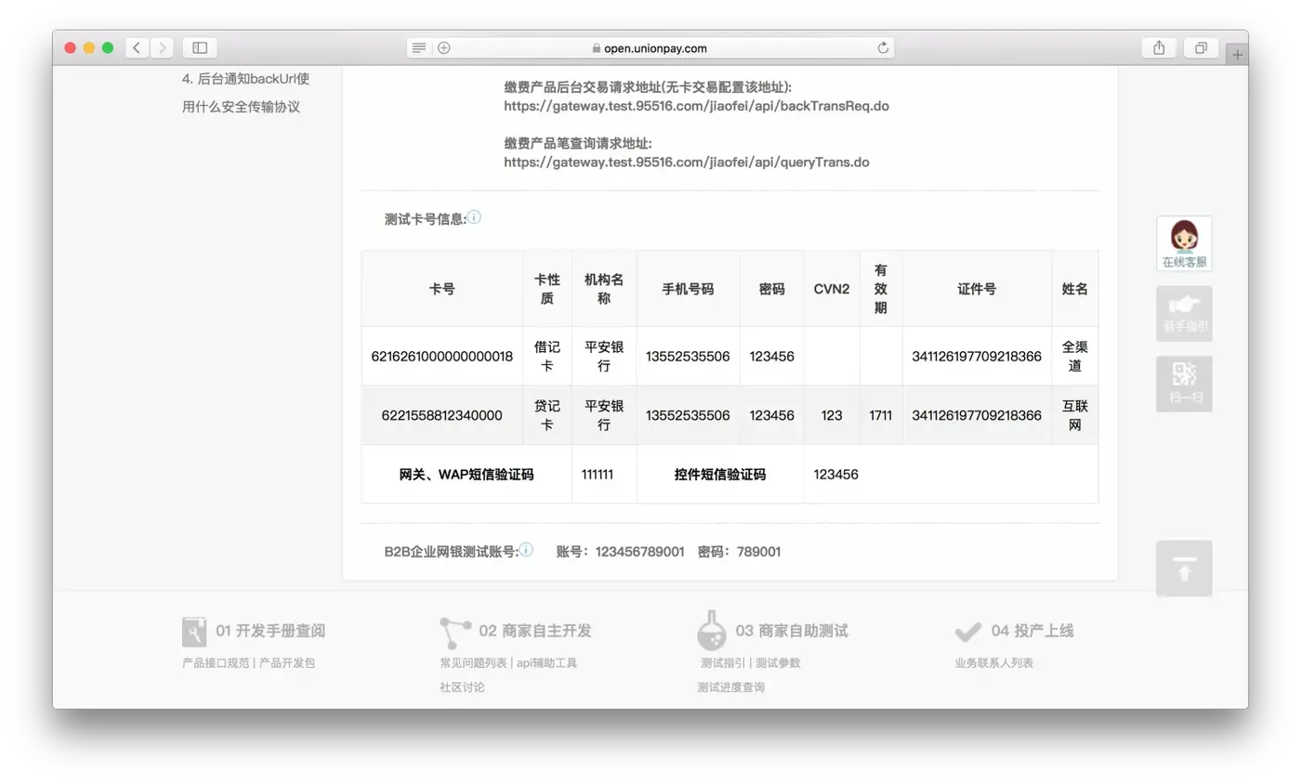Open the reader view icon in address bar

tap(421, 47)
